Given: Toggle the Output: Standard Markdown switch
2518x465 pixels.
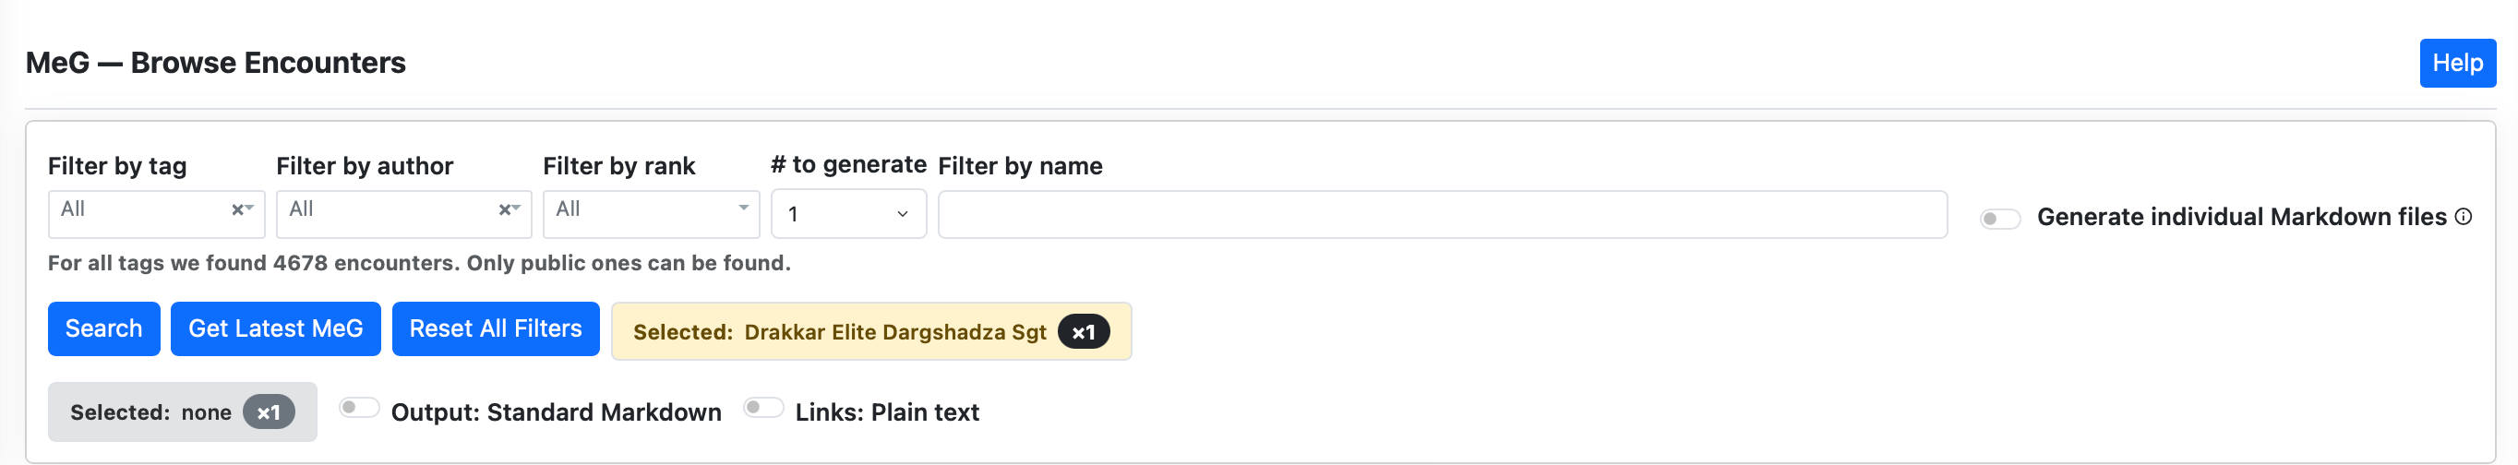Looking at the screenshot, I should 359,409.
